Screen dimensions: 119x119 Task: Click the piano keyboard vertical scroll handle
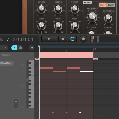click(x=27, y=80)
